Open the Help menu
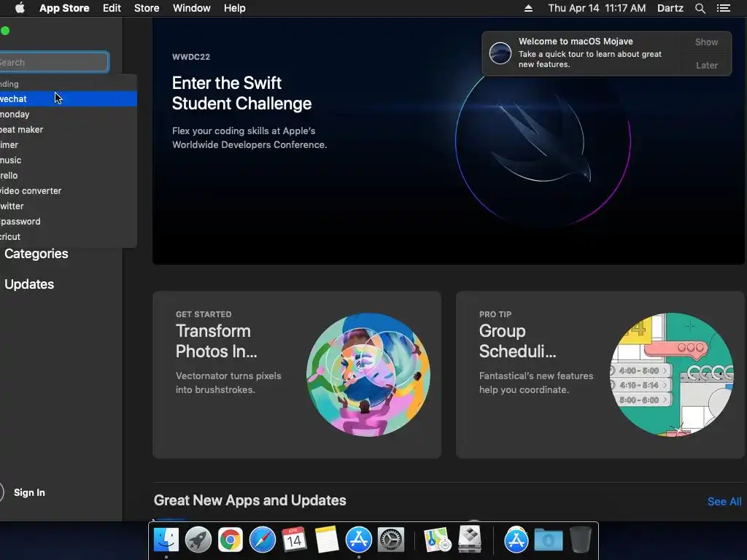Viewport: 747px width, 560px height. [x=235, y=8]
